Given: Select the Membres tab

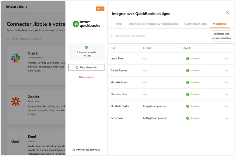Looking at the screenshot, I should click(x=219, y=24).
